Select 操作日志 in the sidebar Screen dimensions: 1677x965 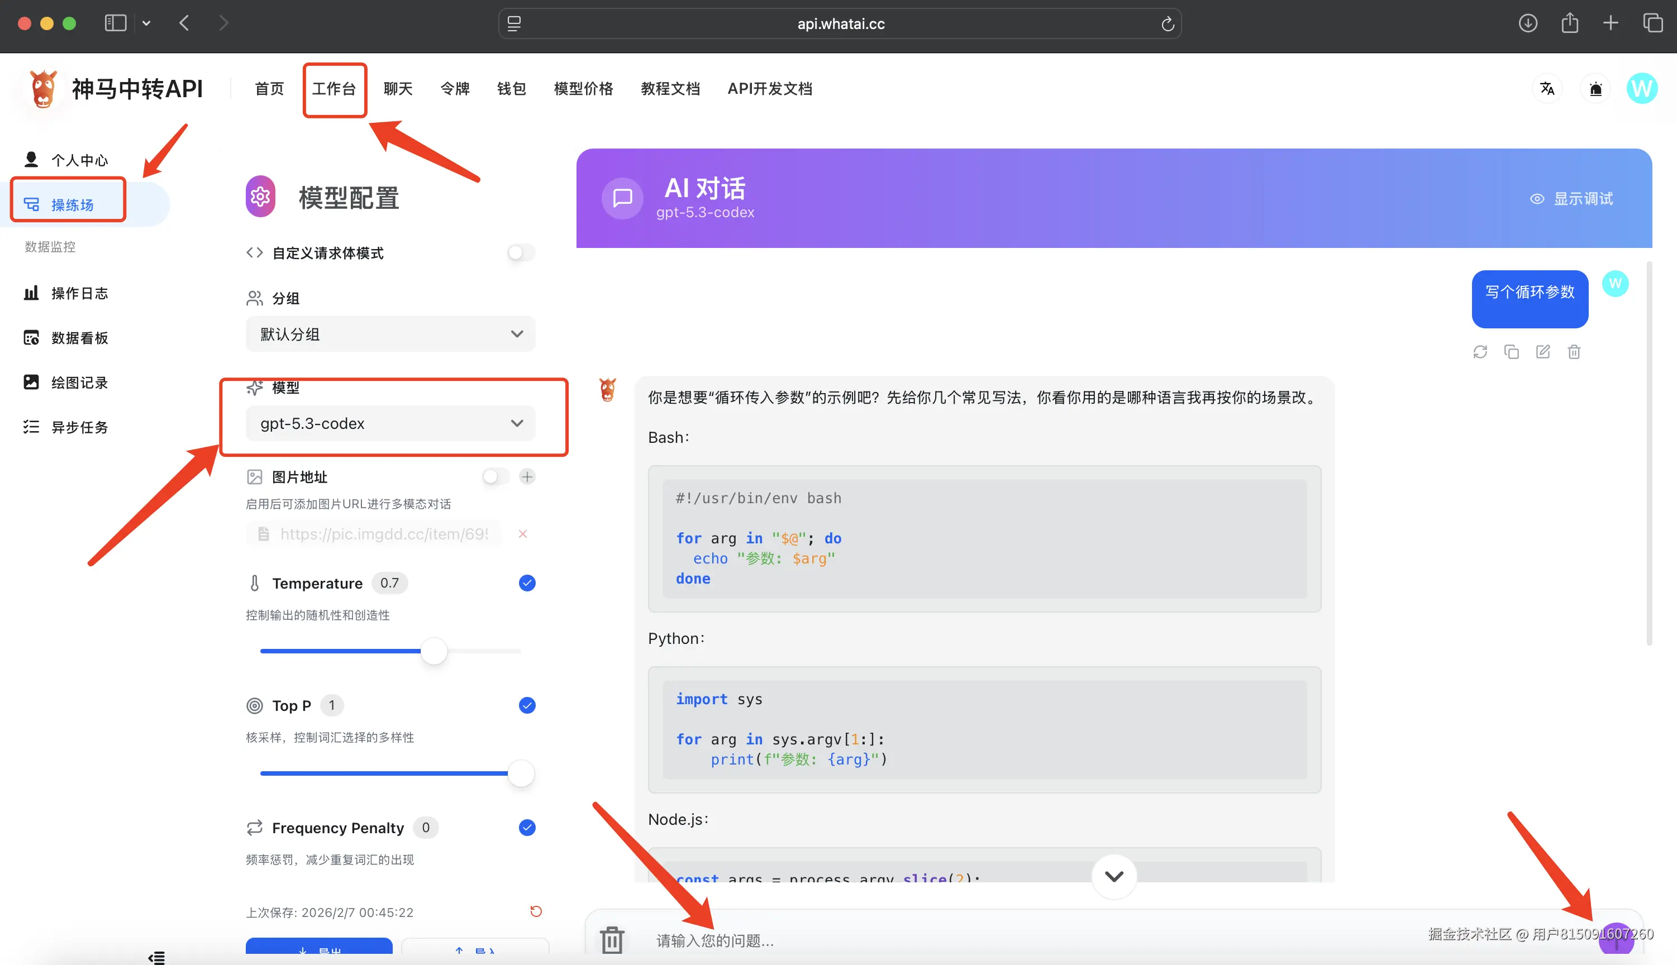click(x=79, y=294)
